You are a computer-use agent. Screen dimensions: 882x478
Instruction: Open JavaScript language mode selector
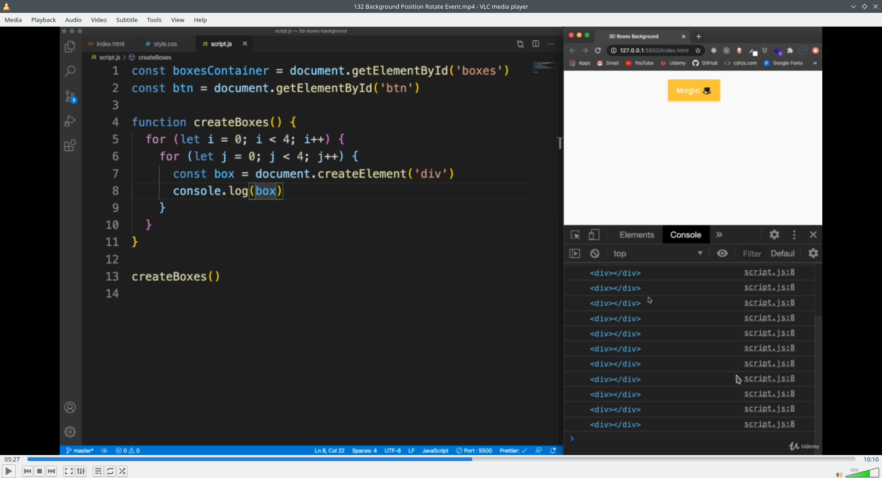point(435,450)
